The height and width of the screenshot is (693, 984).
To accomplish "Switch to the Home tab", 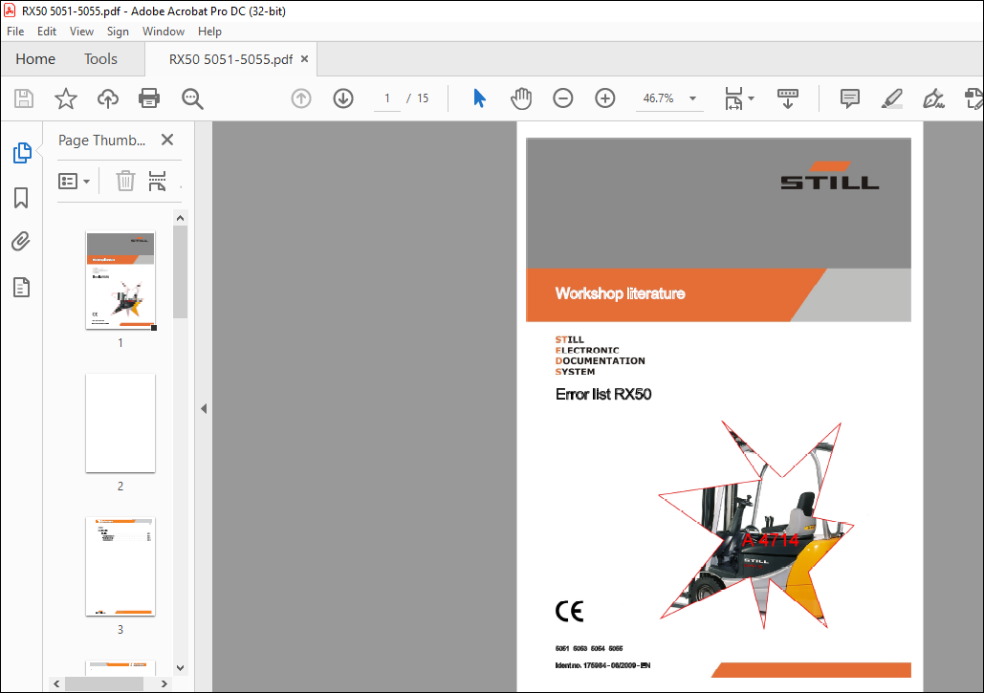I will [35, 59].
